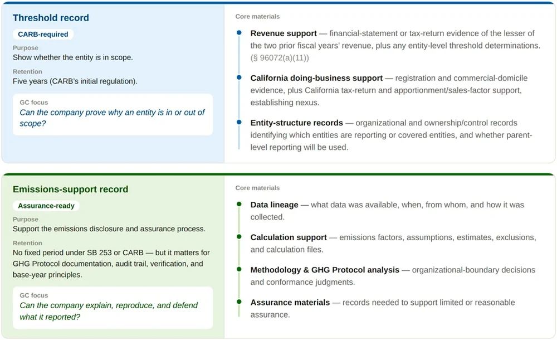Image resolution: width=557 pixels, height=340 pixels.
Task: Select the green GC focus explain-and-defend box
Action: [113, 308]
